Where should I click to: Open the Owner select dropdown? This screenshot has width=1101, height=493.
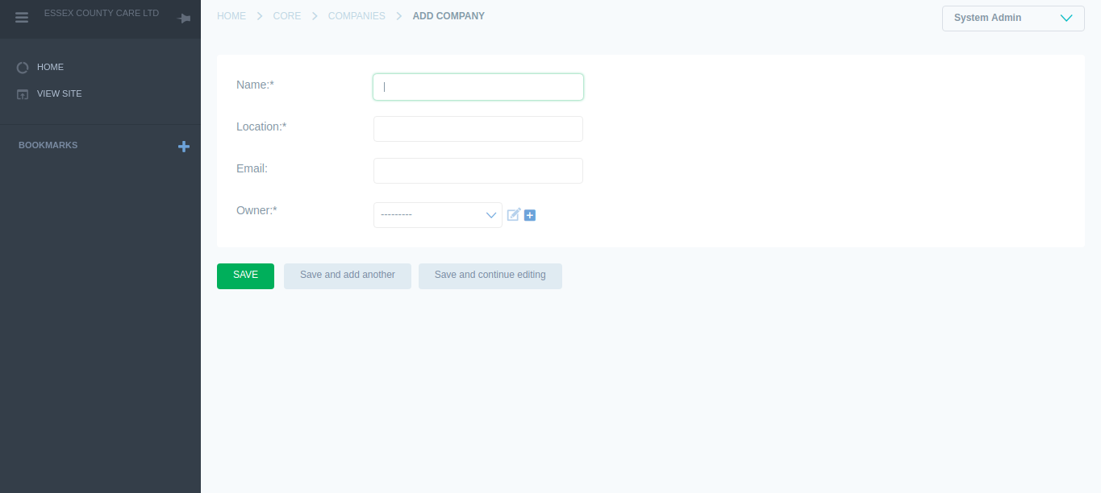point(437,215)
